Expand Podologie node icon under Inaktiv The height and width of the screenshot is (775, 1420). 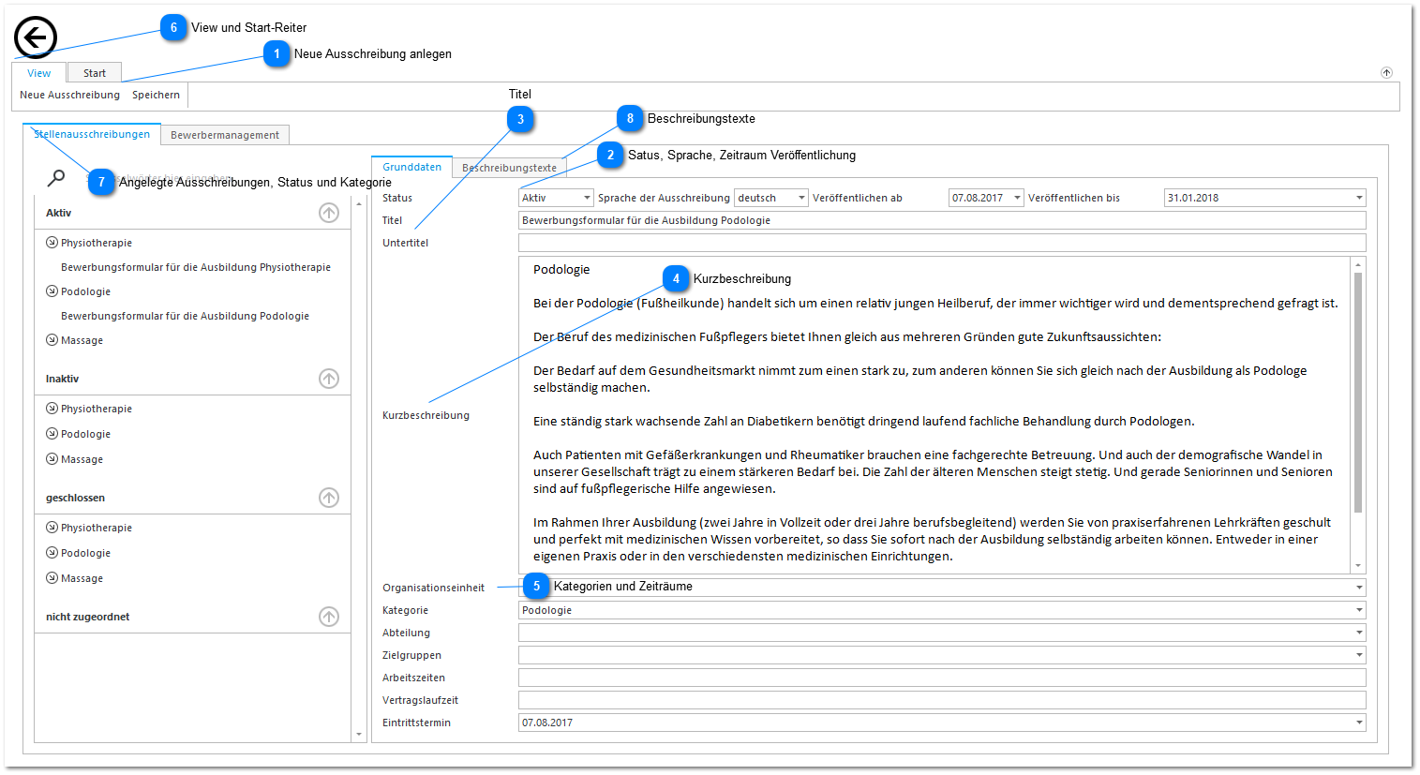point(52,434)
